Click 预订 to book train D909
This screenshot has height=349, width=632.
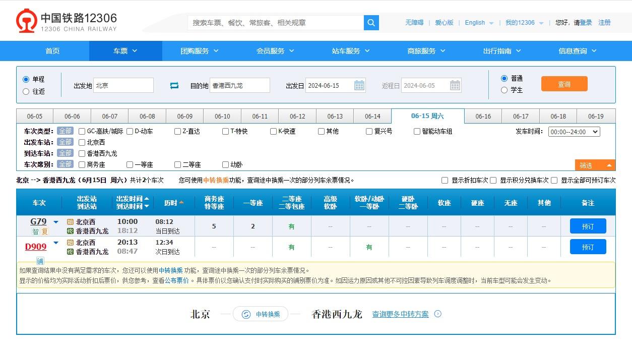(588, 247)
